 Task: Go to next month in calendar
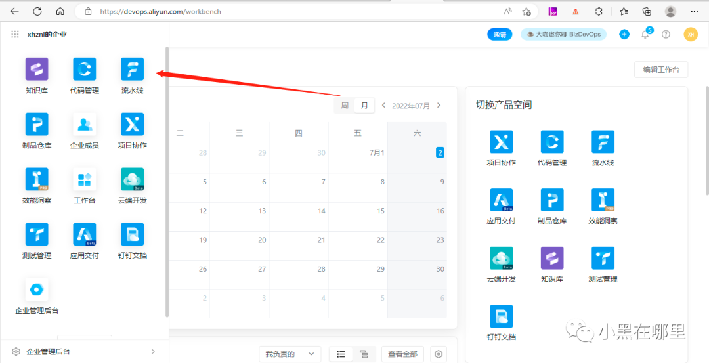click(x=438, y=105)
